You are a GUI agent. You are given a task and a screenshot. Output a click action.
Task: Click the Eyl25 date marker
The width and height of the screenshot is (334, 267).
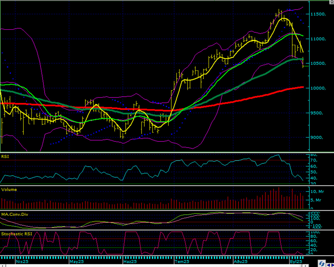click(296, 262)
